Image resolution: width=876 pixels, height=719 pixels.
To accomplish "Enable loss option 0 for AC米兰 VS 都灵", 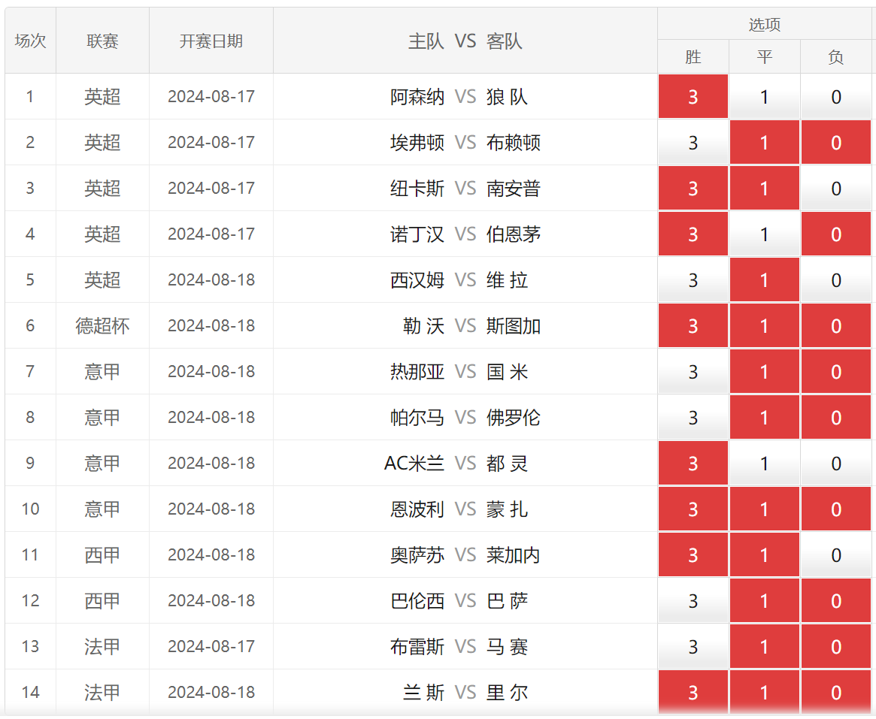I will click(836, 463).
